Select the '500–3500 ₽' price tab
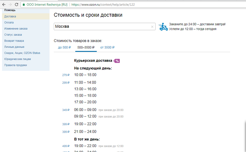The width and height of the screenshot is (246, 152). [x=86, y=47]
